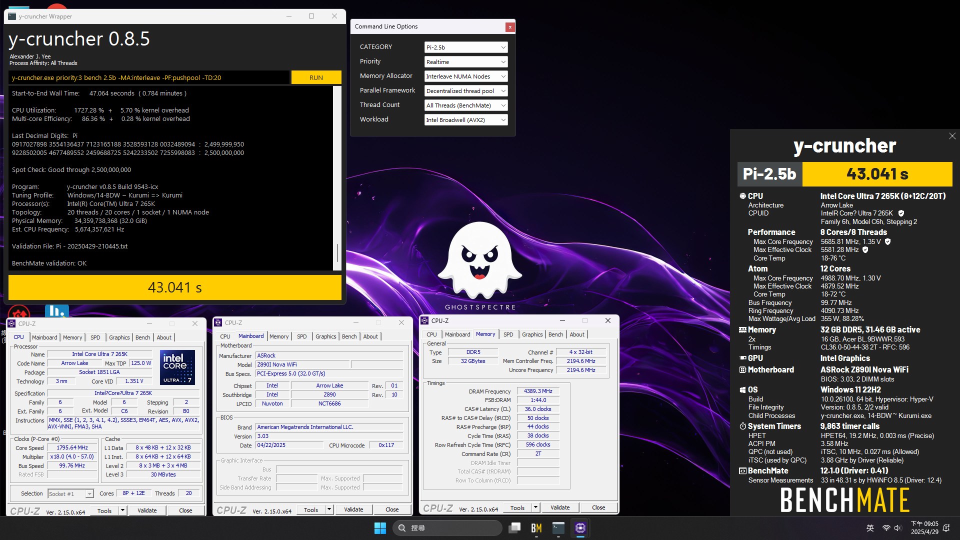
Task: Click CPU-Z icon in right window title bar
Action: coord(424,320)
